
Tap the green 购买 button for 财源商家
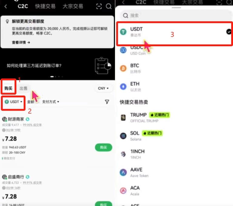(x=103, y=147)
